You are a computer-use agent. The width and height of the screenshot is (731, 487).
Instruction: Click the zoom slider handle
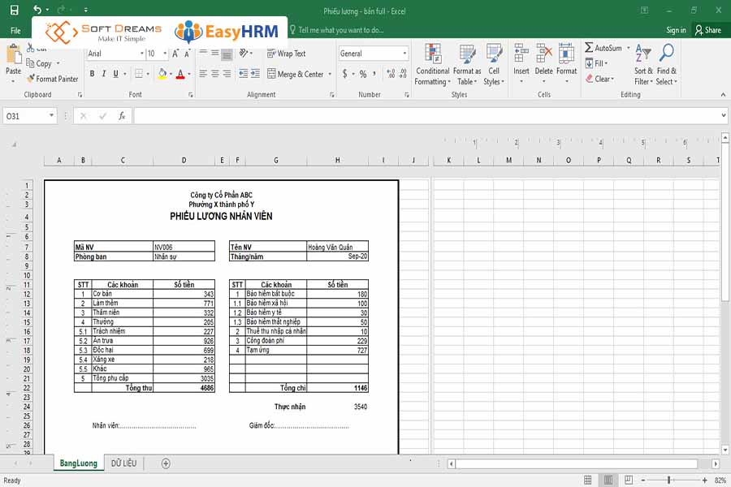click(668, 480)
